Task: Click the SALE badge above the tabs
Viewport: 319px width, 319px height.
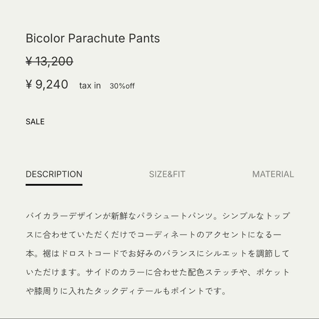Action: coord(35,121)
